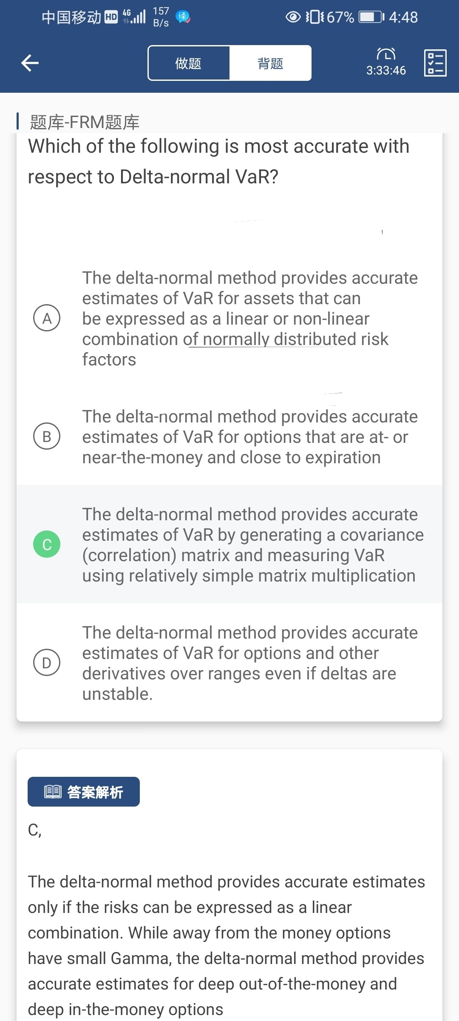Viewport: 459px width, 1021px height.
Task: Switch to the 做题 tab
Action: point(188,63)
